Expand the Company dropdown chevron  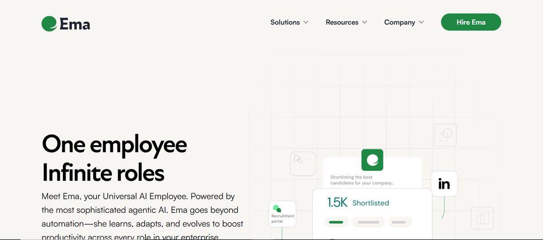421,22
